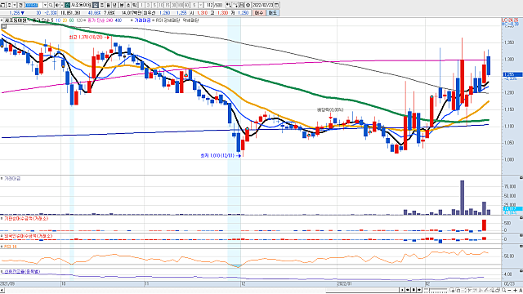Viewport: 523px width, 294px height.
Task: Switch to minute (분) chart period
Action: (x=121, y=6)
